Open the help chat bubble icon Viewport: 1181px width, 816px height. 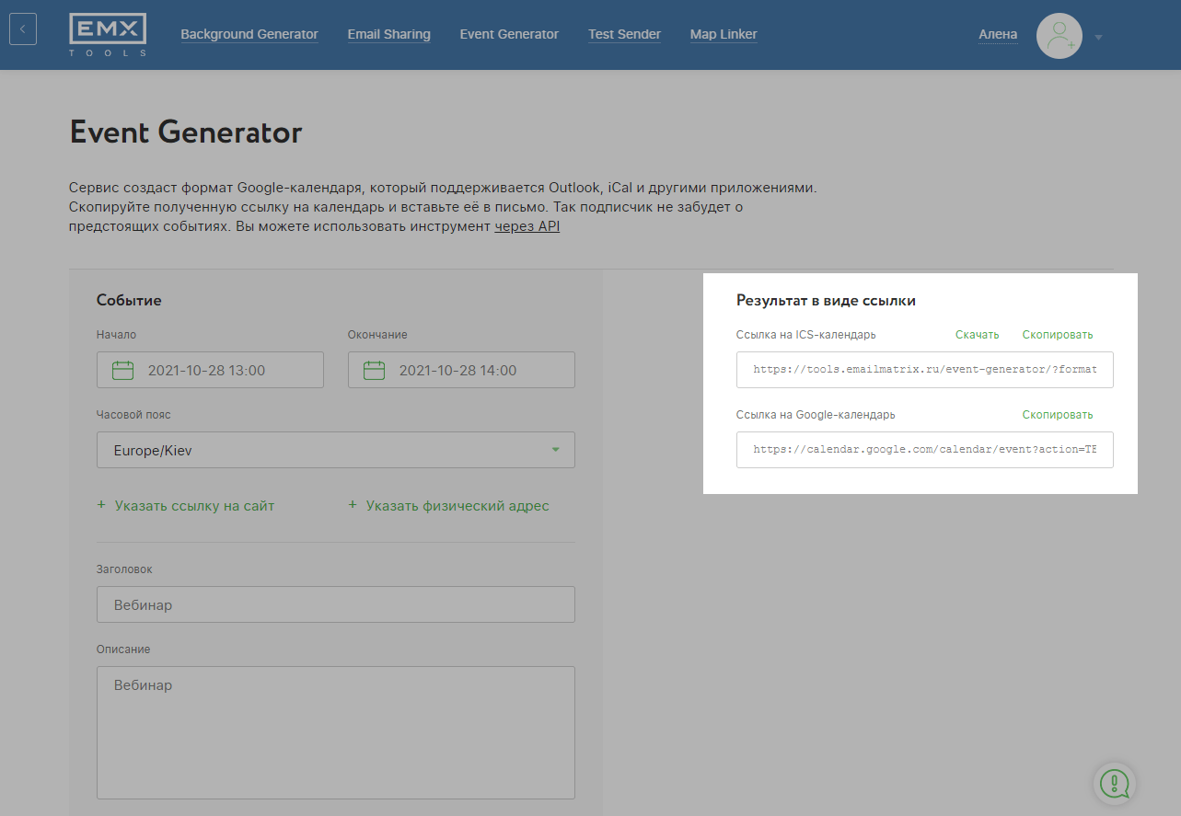[x=1114, y=783]
